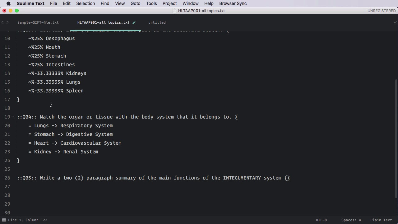Click the word Intestines on line 13
This screenshot has width=398, height=224.
tap(60, 65)
